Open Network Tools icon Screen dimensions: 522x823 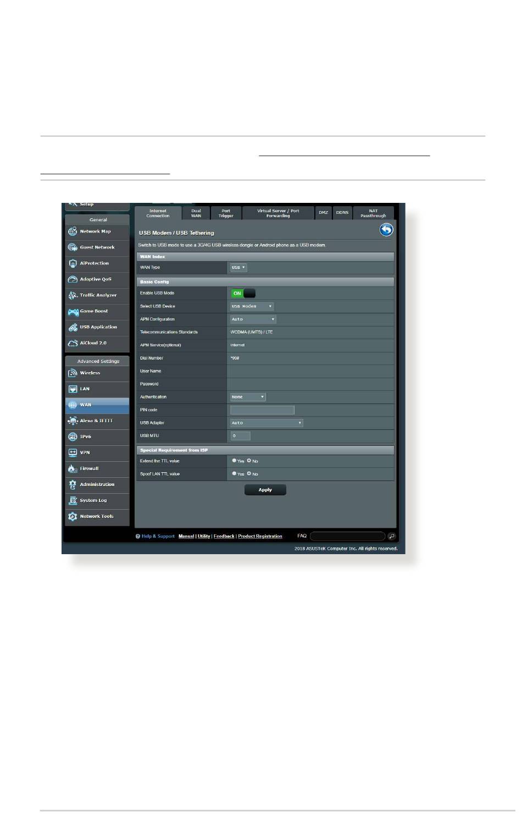73,517
